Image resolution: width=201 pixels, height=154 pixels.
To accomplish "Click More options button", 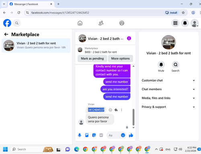I will [121, 58].
